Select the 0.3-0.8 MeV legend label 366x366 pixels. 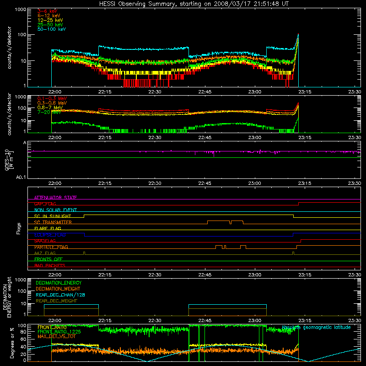point(52,103)
